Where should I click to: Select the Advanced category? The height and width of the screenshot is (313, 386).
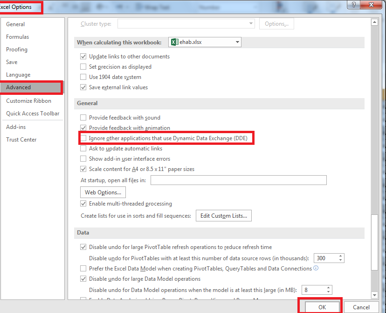point(31,87)
